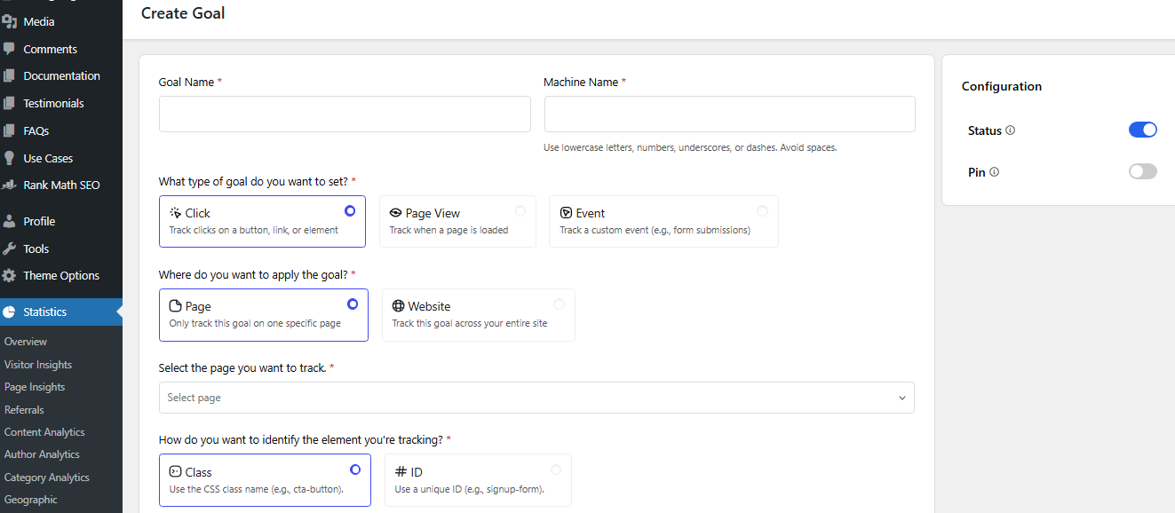Screen dimensions: 1175x513
Task: Select the Page View goal type
Action: tap(457, 221)
